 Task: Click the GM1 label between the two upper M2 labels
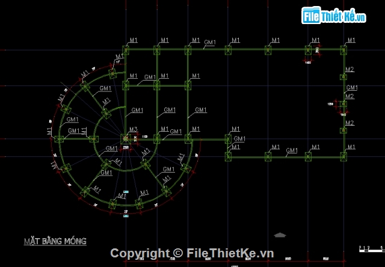pyautogui.click(x=352, y=88)
